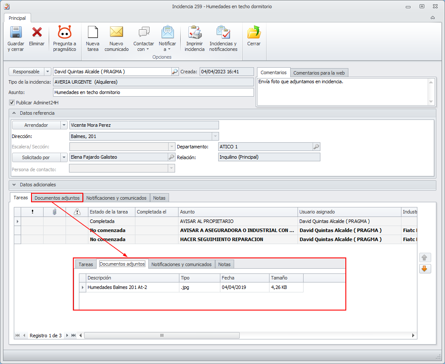Screen dimensions: 445x364
Task: Open dropdown arrow beside Responsable button
Action: point(47,72)
